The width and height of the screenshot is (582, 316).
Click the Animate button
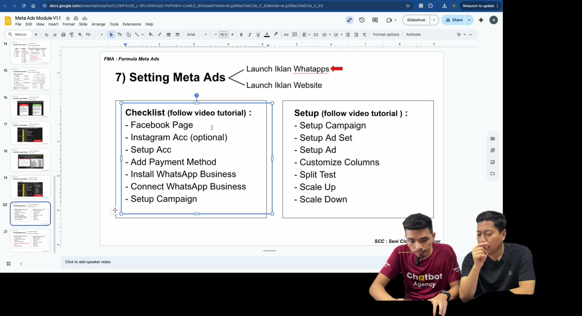click(413, 35)
